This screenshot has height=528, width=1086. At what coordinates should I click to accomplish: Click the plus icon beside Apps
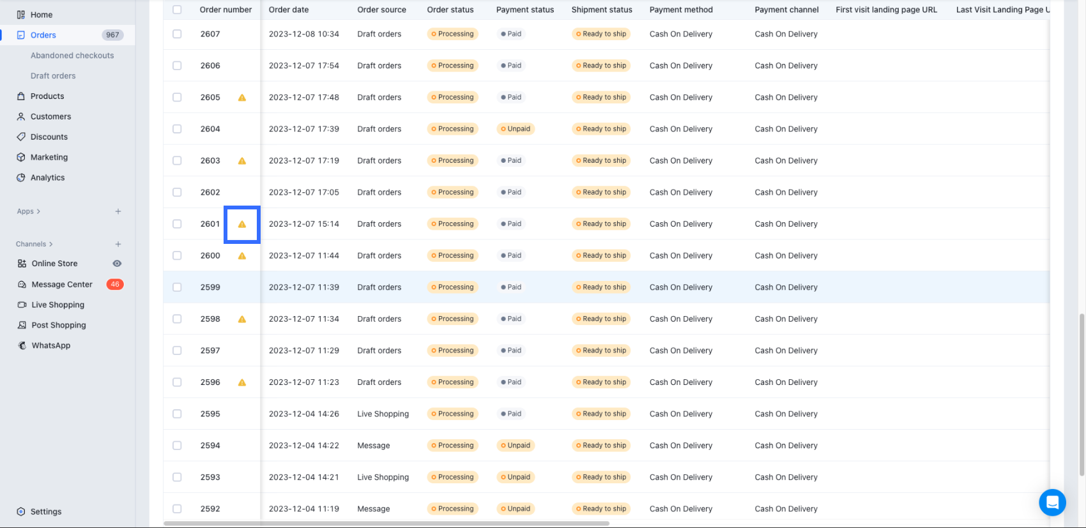[118, 211]
